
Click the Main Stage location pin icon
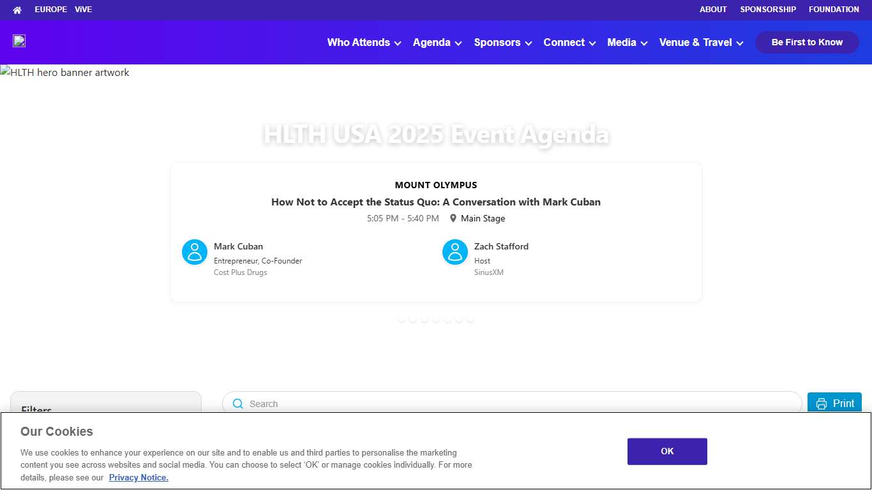[x=453, y=218]
